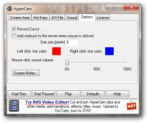Open the blue right click star color swatch
148x123 pixels.
tap(109, 51)
